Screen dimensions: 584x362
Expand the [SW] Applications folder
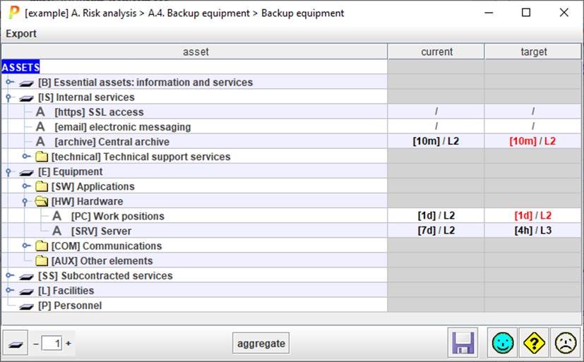coord(26,187)
